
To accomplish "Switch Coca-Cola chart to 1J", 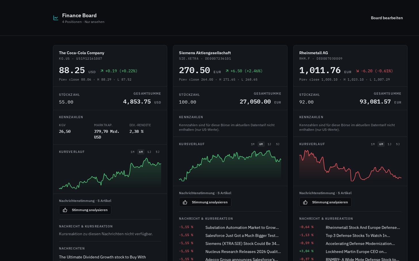I will coord(149,152).
